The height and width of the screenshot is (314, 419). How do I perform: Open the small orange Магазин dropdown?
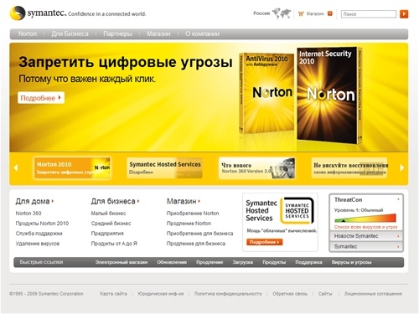tap(330, 13)
